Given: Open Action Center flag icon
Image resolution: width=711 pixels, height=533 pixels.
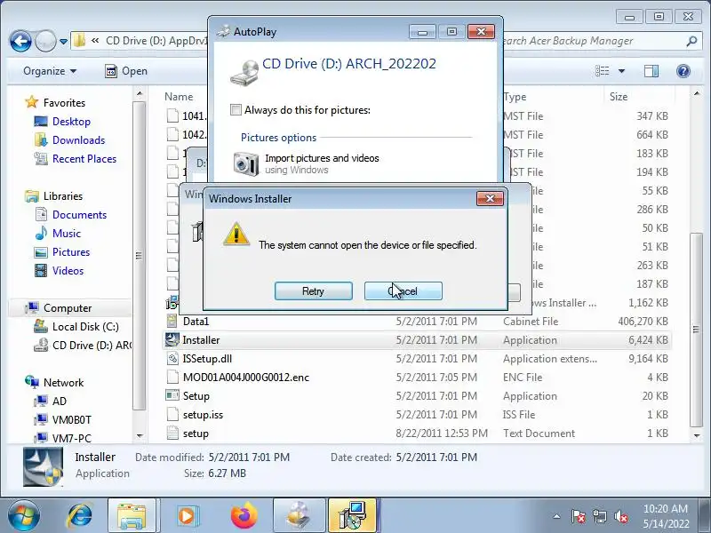Looking at the screenshot, I should click(579, 516).
